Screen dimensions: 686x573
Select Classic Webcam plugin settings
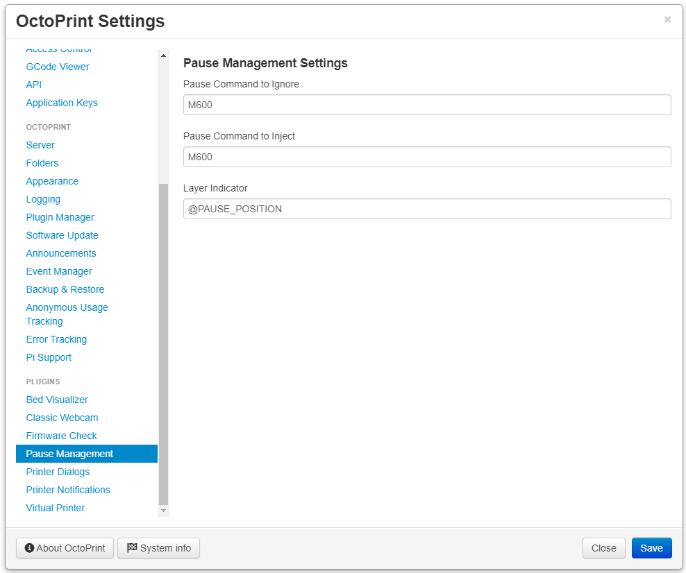click(62, 418)
